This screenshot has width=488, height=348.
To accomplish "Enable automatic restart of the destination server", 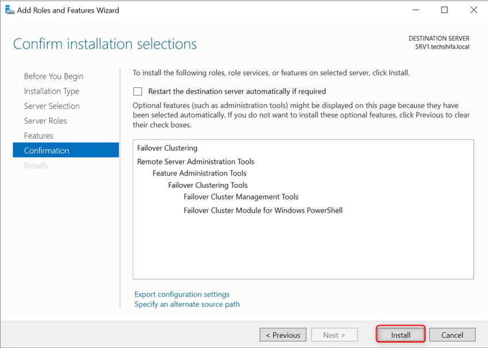I will coord(137,91).
